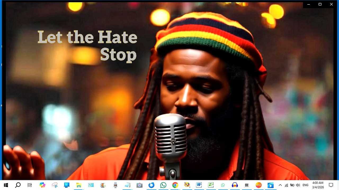Open the blue computer app in taskbar

point(67,185)
